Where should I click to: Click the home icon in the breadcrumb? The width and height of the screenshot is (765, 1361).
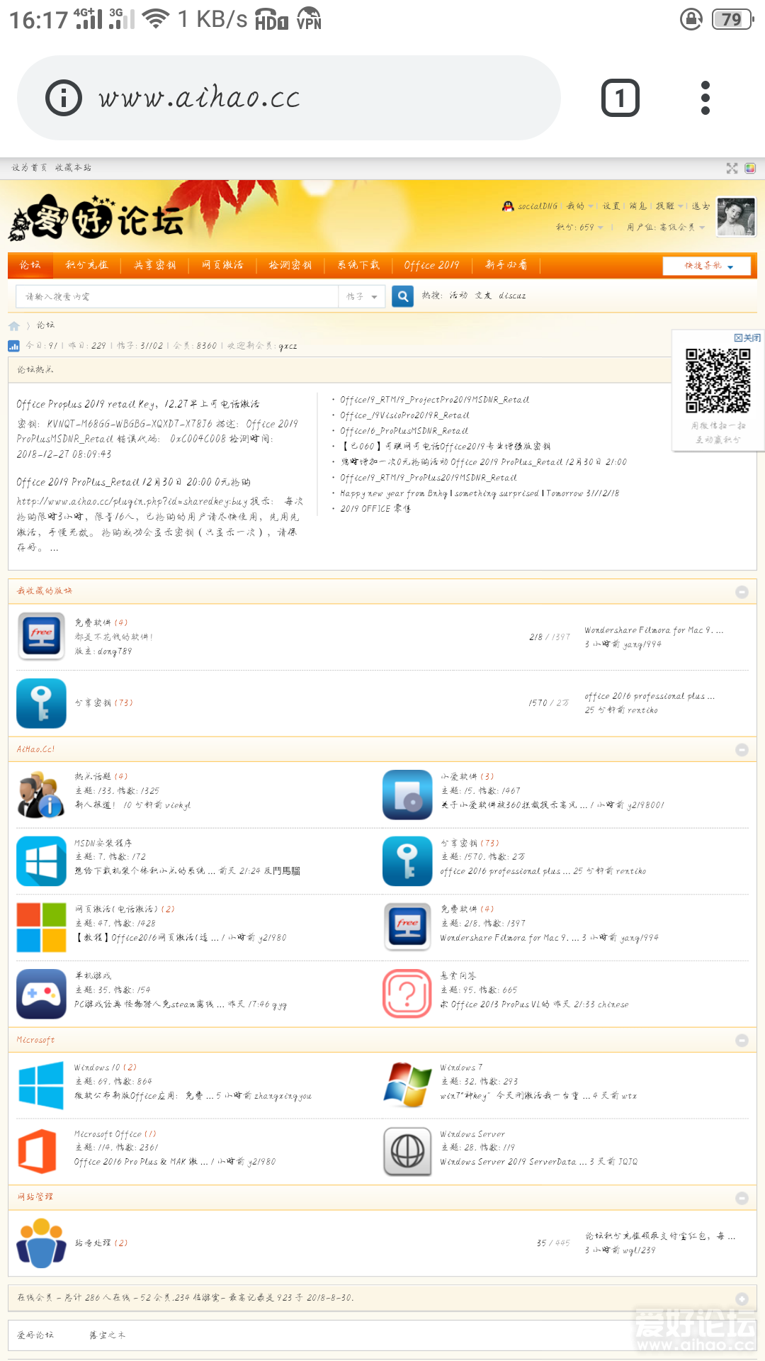coord(14,326)
